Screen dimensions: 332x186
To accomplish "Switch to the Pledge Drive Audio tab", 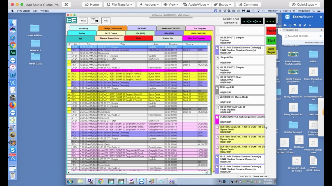I will tap(113, 28).
